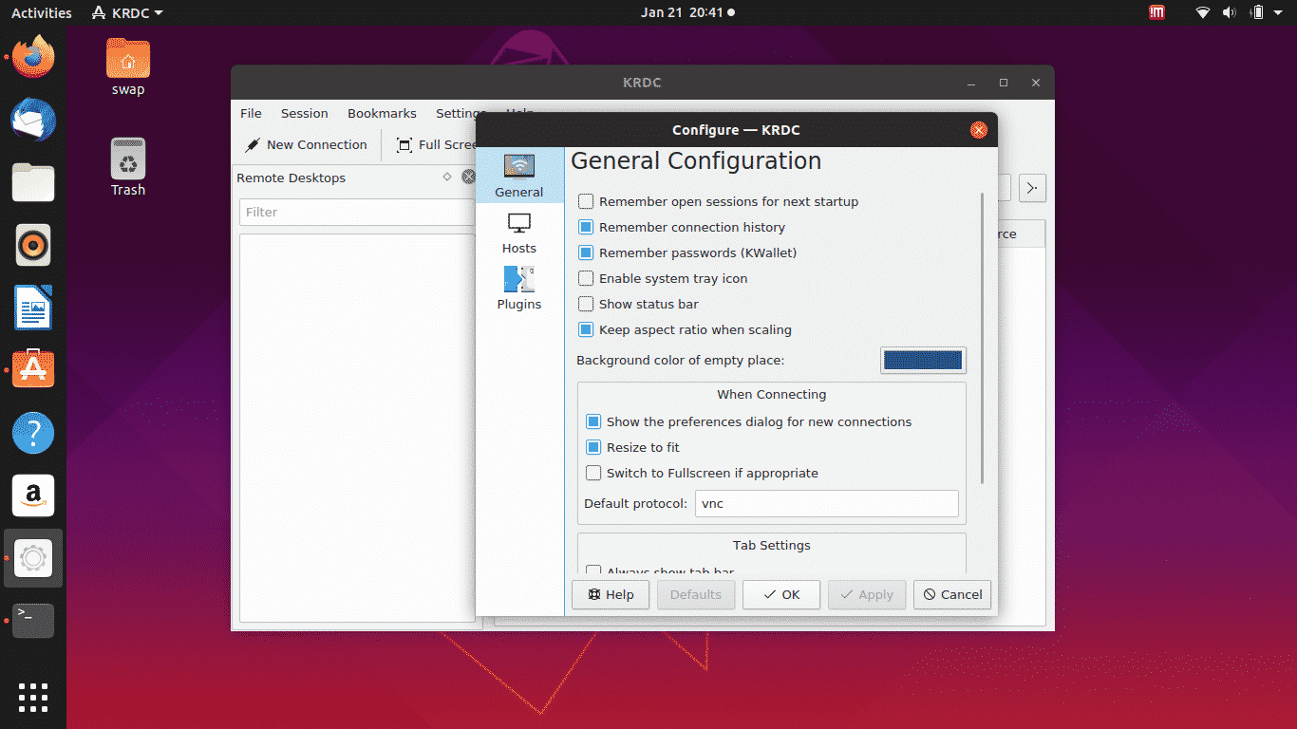Click the Defaults button

(x=696, y=594)
